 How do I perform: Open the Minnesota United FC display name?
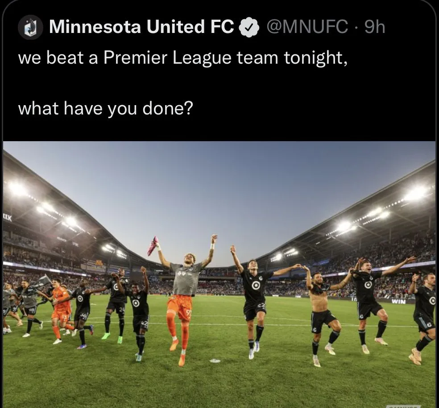(142, 27)
